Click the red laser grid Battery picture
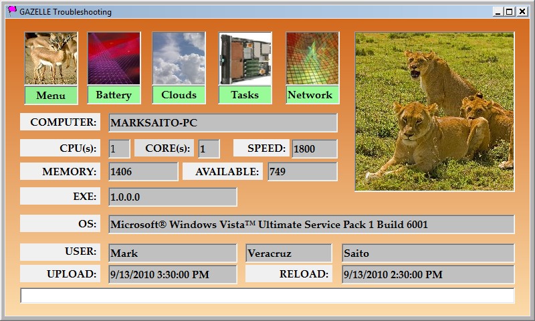The image size is (535, 321). click(114, 58)
